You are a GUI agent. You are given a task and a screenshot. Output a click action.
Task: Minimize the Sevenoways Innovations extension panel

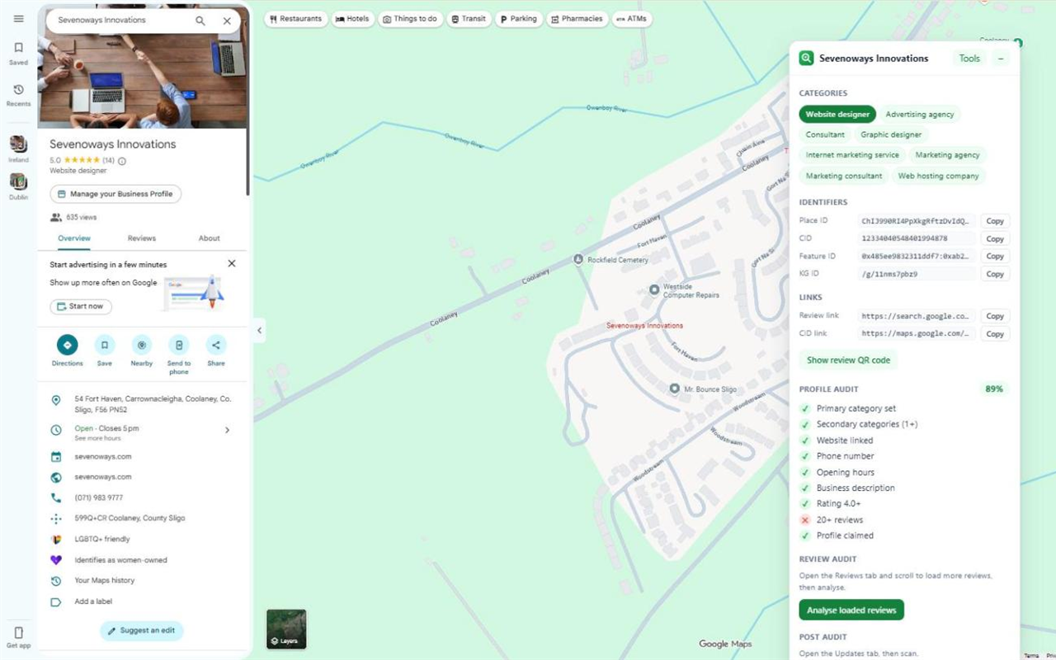pyautogui.click(x=1001, y=59)
